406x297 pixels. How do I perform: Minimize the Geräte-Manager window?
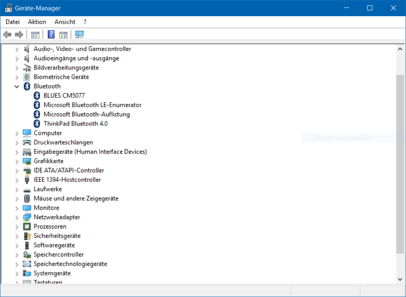coord(347,8)
